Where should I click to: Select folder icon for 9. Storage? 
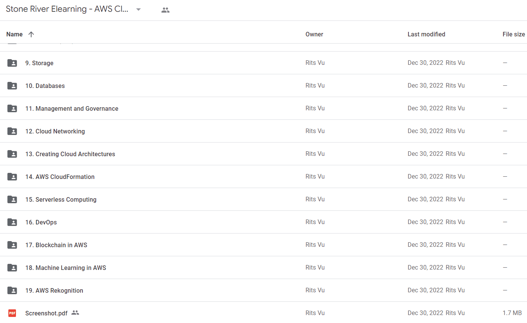12,63
